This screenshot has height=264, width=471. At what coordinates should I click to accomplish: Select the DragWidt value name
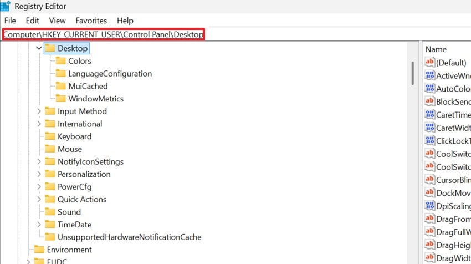(x=454, y=258)
